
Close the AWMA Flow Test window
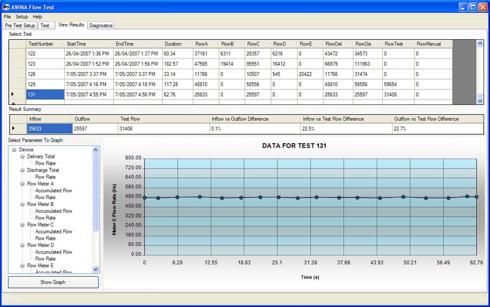483,7
